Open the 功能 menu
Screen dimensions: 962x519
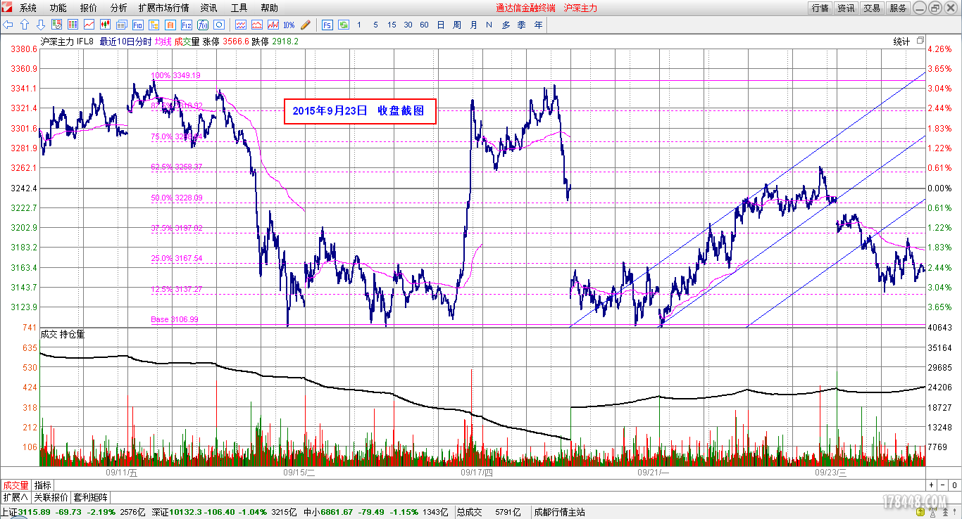[58, 8]
